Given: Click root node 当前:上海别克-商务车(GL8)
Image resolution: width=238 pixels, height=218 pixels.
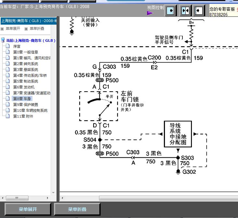Looking at the screenshot, I should point(31,40).
